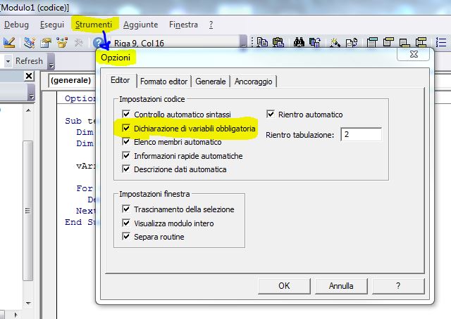Open the Debug menu

tap(16, 25)
